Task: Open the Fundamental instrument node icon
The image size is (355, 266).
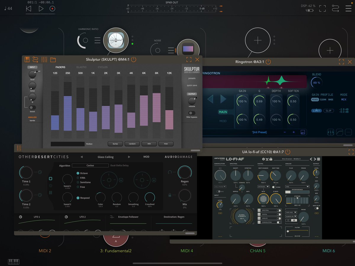Action: pyautogui.click(x=116, y=40)
